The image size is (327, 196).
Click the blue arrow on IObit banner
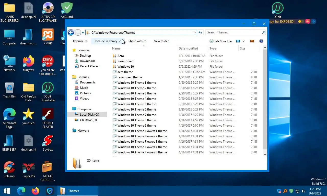(313, 21)
